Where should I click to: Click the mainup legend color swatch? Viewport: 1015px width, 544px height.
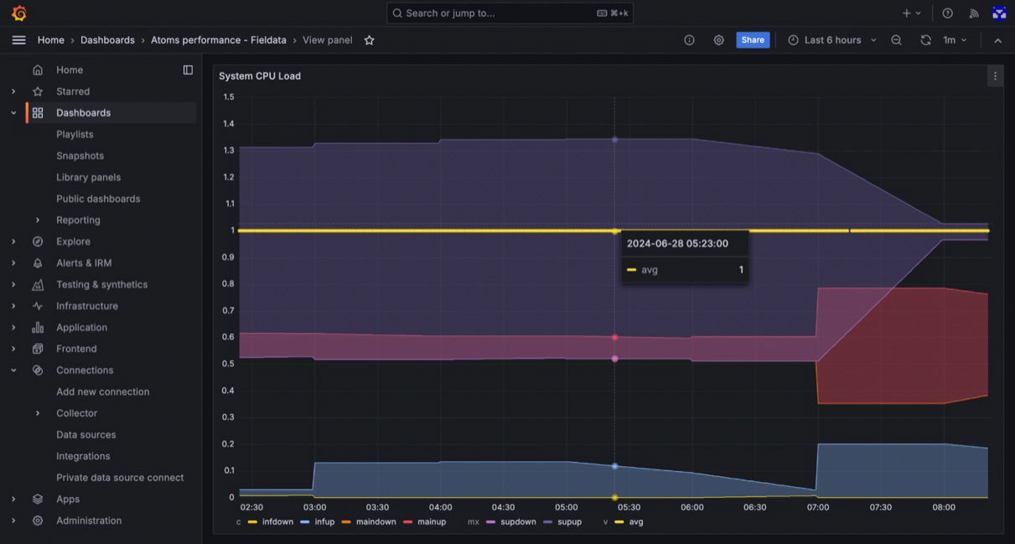[408, 522]
